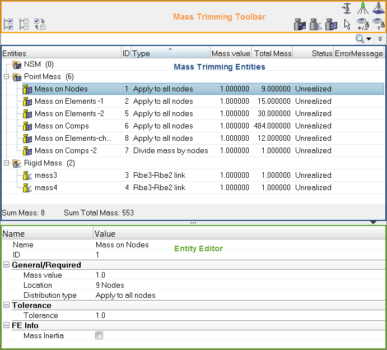387x350 pixels.
Task: Click the NSM folder icon
Action: [17, 65]
